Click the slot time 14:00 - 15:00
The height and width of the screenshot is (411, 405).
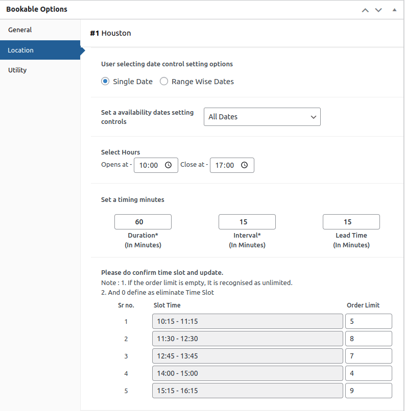pos(247,373)
